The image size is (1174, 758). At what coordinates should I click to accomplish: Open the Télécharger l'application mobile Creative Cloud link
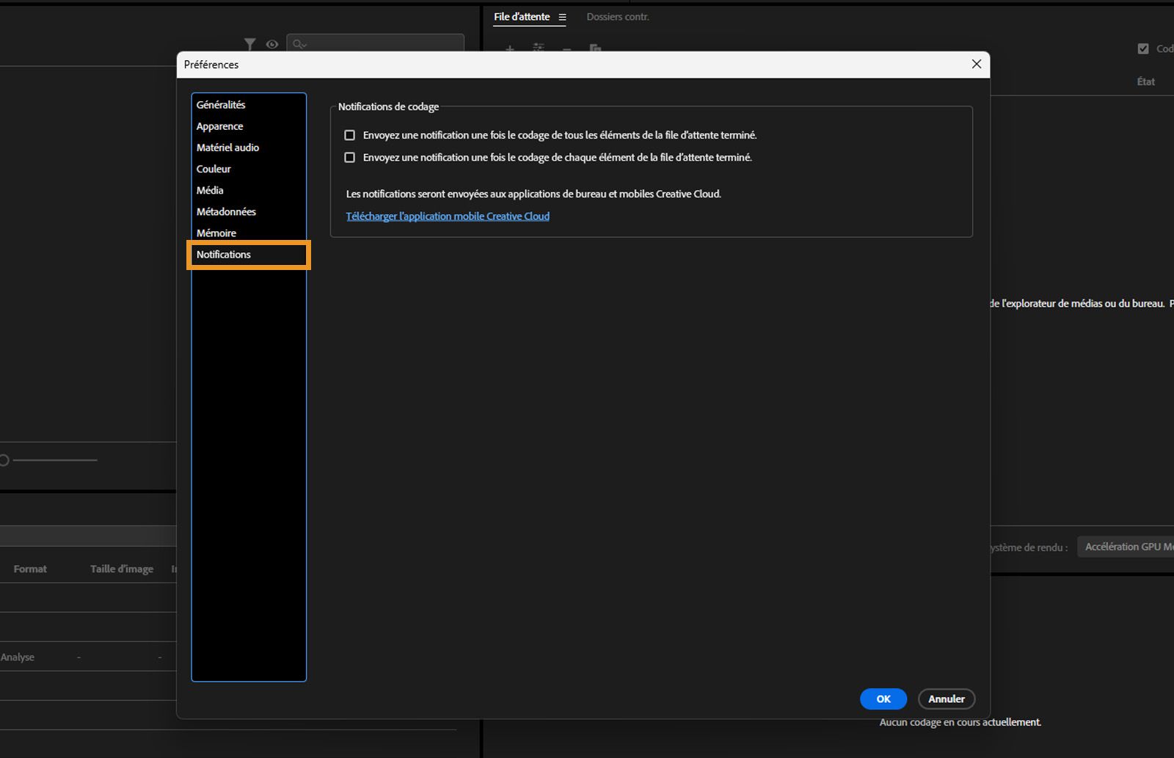[447, 216]
